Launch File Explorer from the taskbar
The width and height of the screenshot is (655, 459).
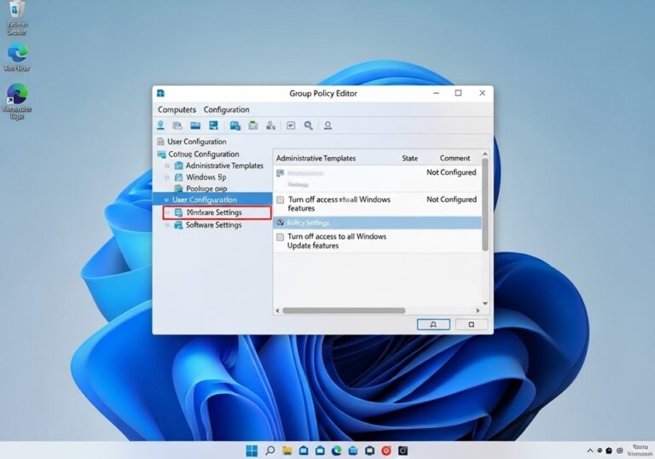point(287,450)
